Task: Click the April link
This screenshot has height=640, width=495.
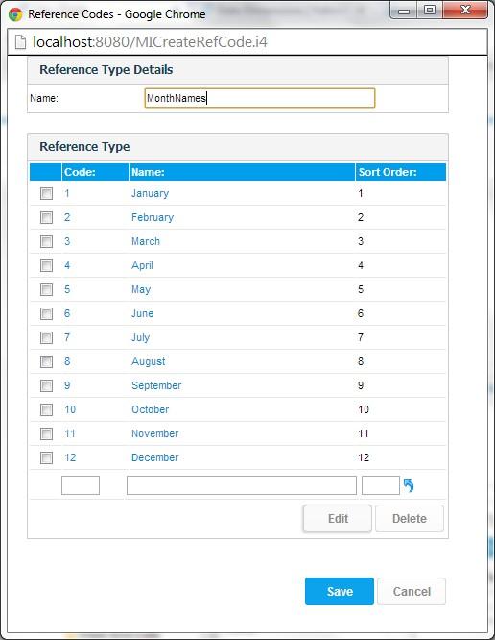Action: point(142,266)
